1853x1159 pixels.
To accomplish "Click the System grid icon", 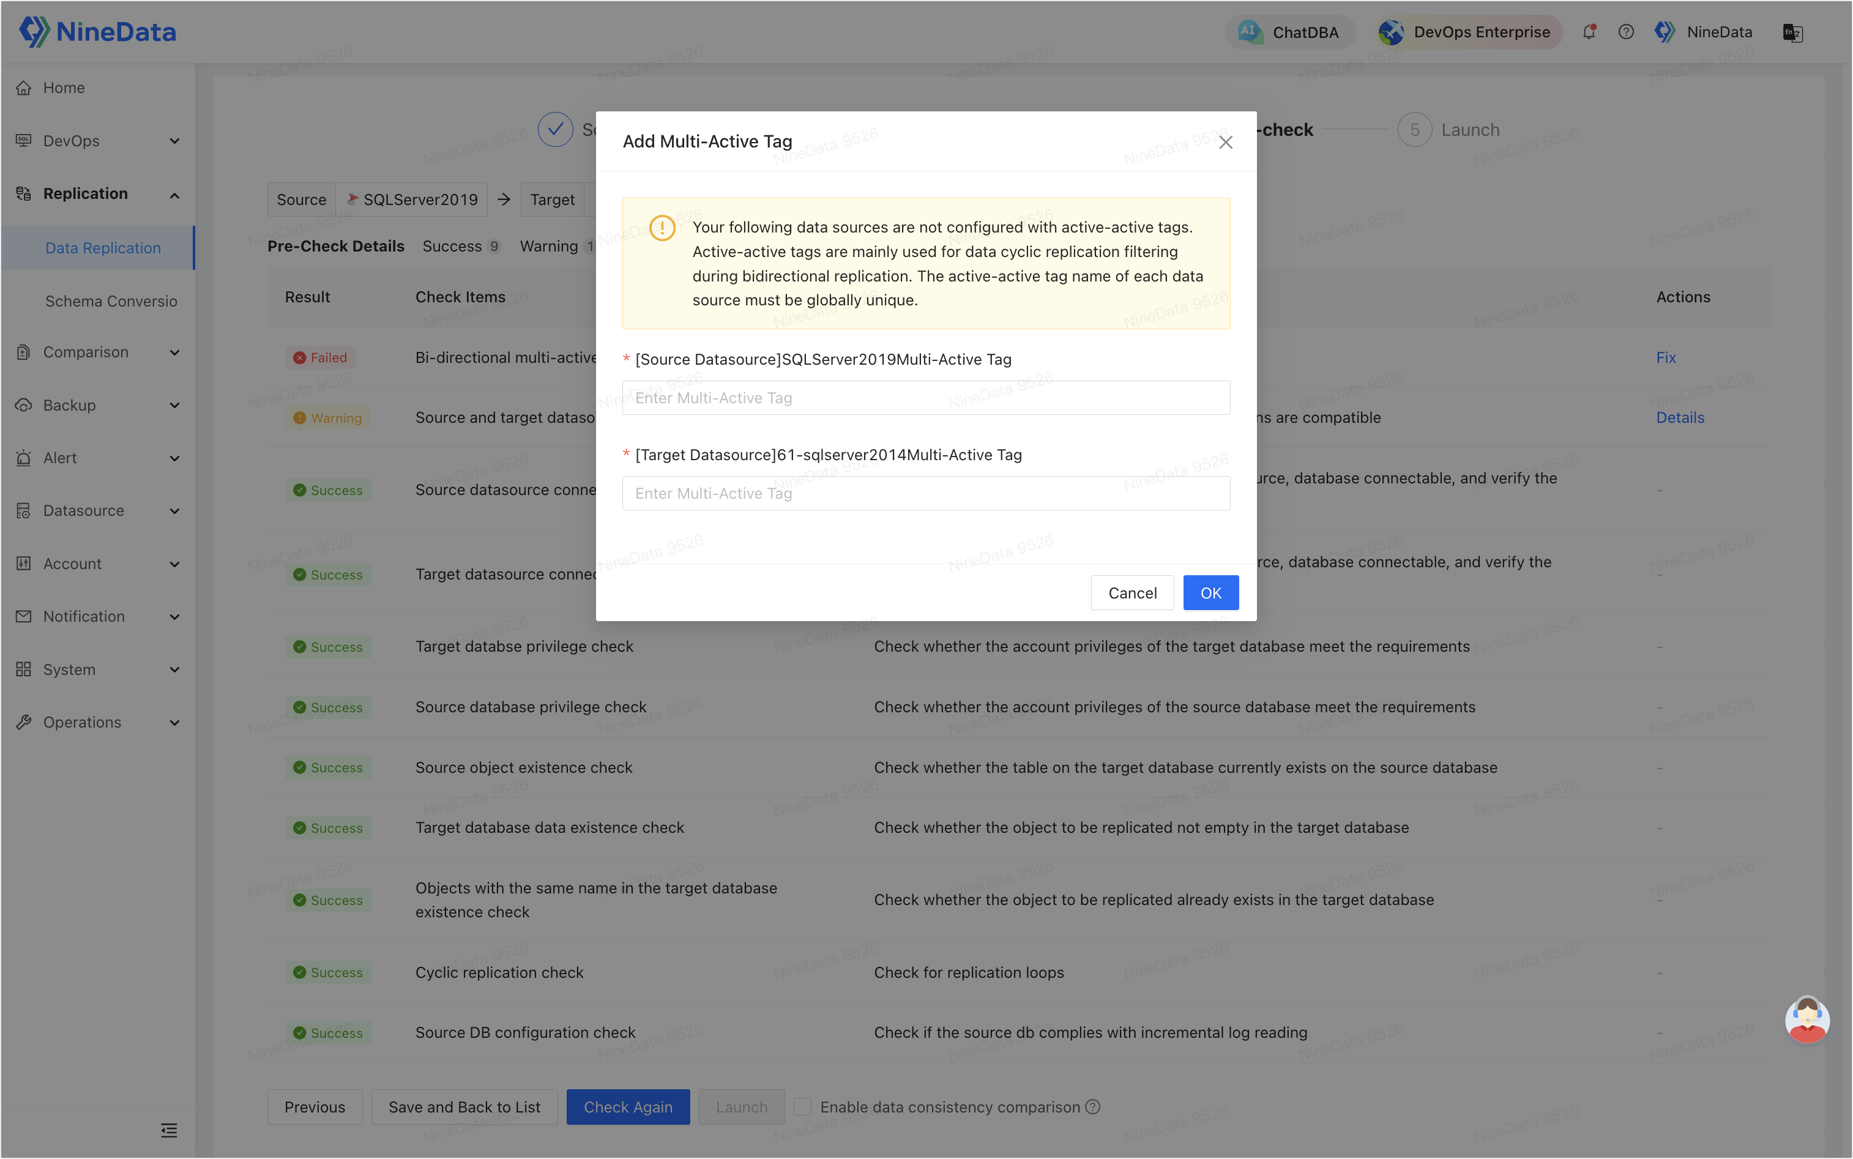I will click(24, 669).
